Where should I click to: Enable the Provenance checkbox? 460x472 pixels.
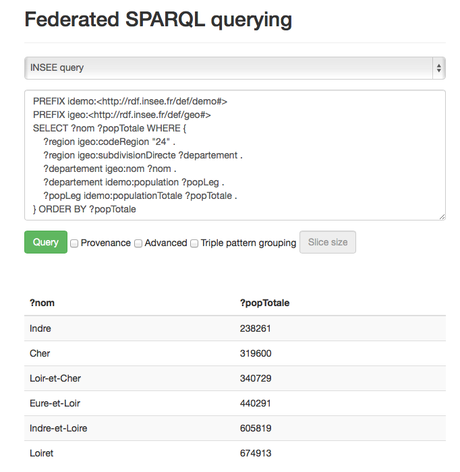point(74,243)
